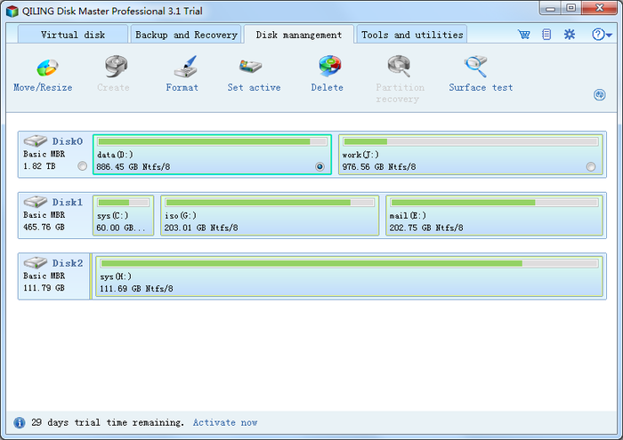Click the work (J:) usage bar

[471, 141]
